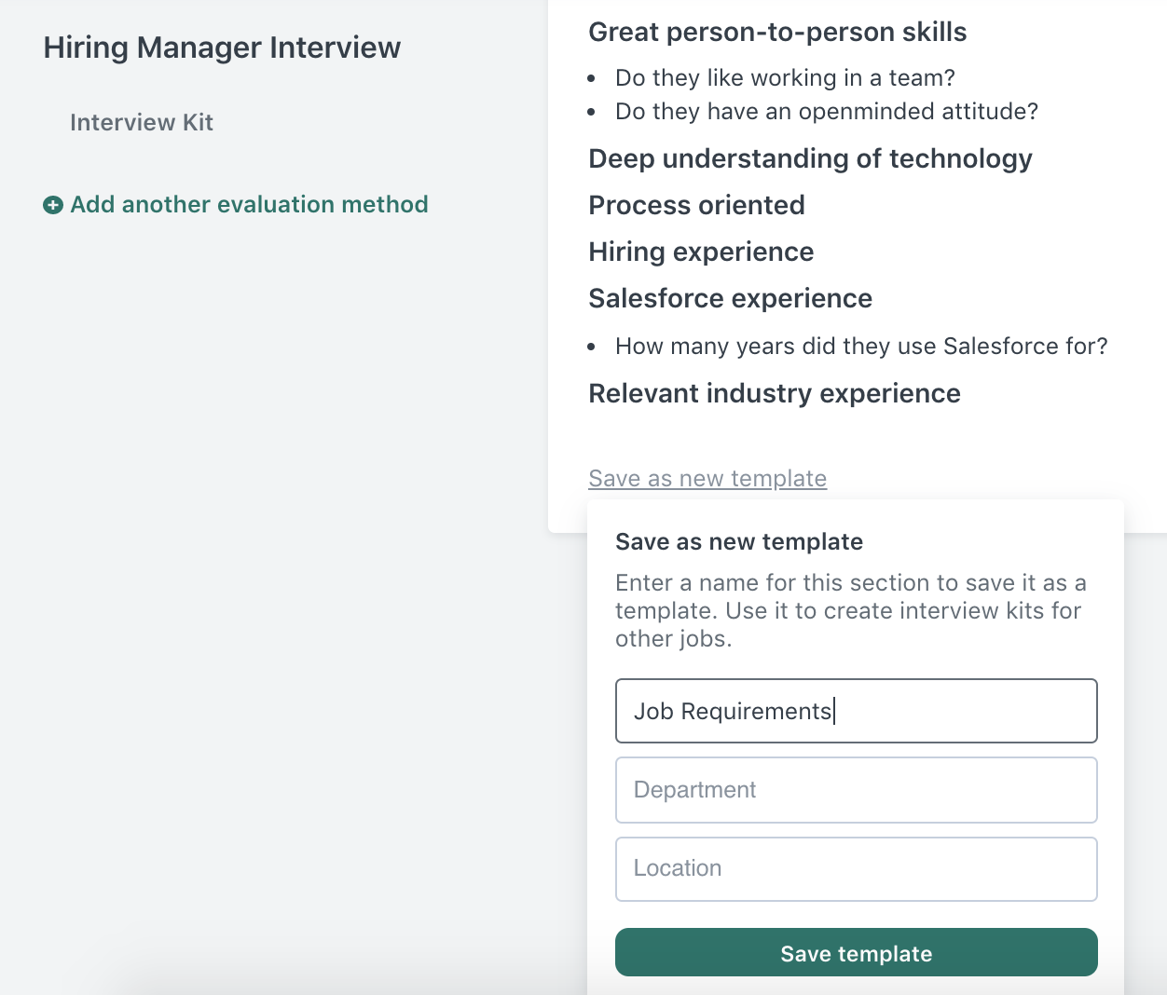Click the Salesforce years question

point(861,346)
